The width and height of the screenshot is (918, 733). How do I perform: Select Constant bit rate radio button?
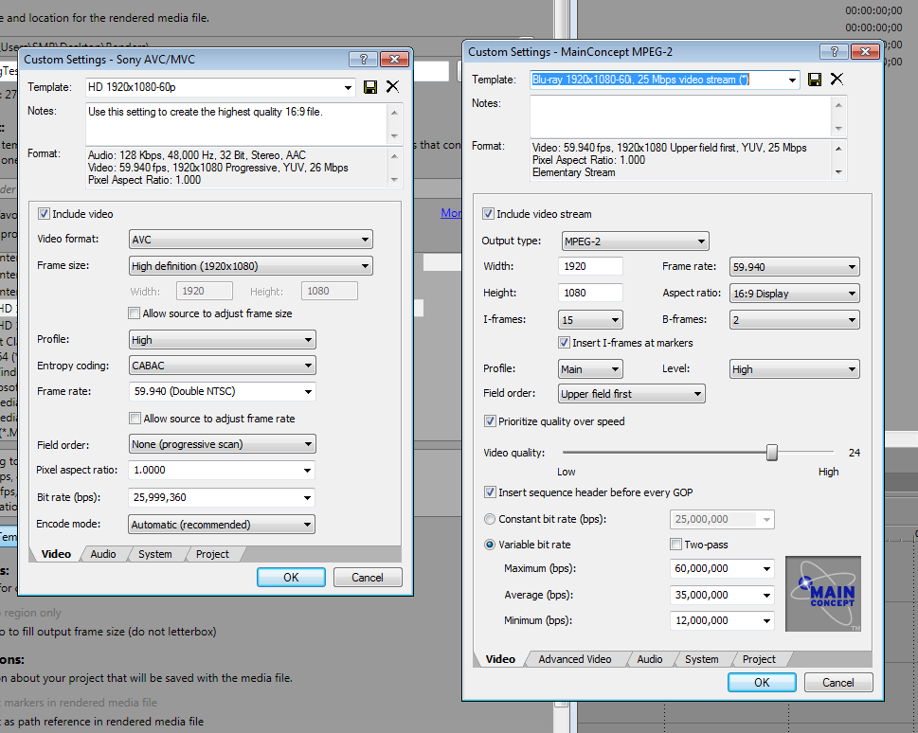[490, 519]
